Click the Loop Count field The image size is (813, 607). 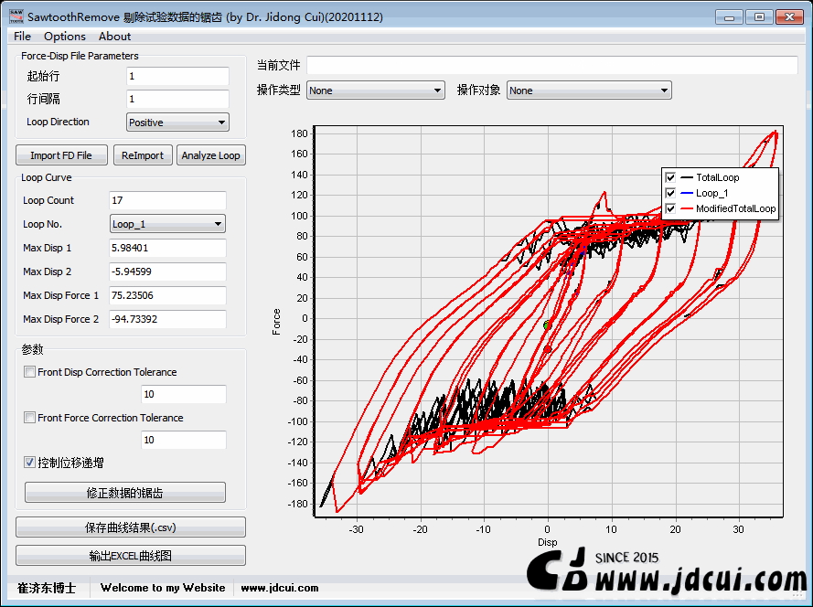pyautogui.click(x=167, y=200)
